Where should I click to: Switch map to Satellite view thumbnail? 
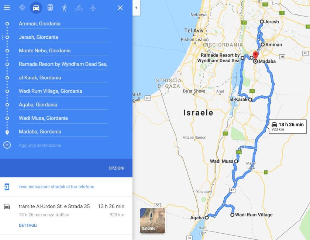[x=152, y=220]
